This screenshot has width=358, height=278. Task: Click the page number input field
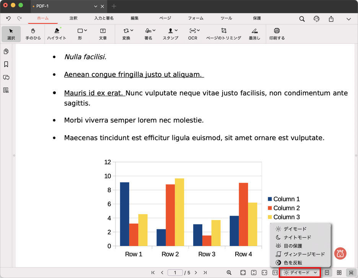[175, 273]
